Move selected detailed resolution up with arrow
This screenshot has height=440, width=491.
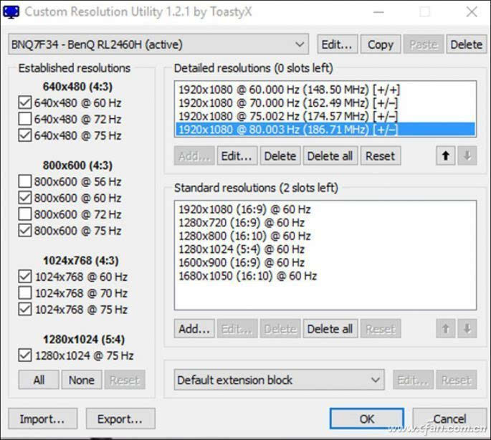(x=446, y=156)
